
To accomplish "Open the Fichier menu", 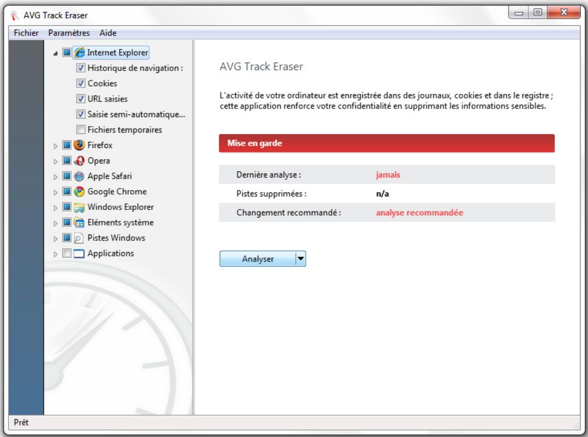I will (26, 33).
